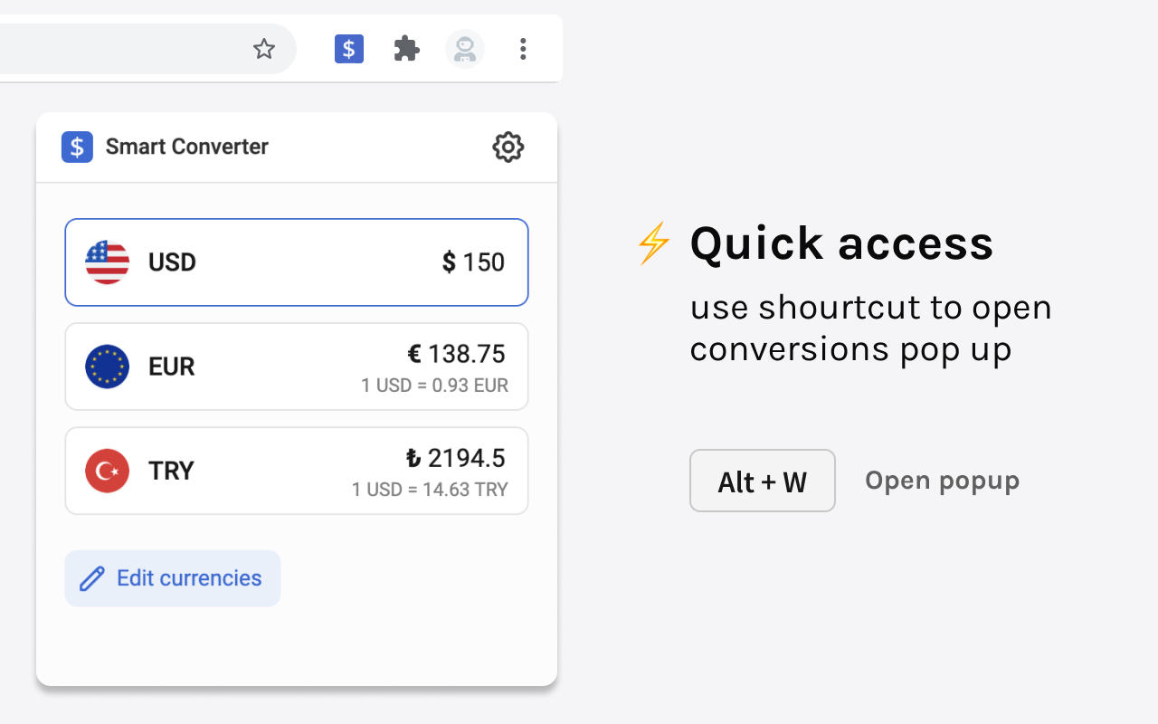Click the Open popup label

coord(942,481)
